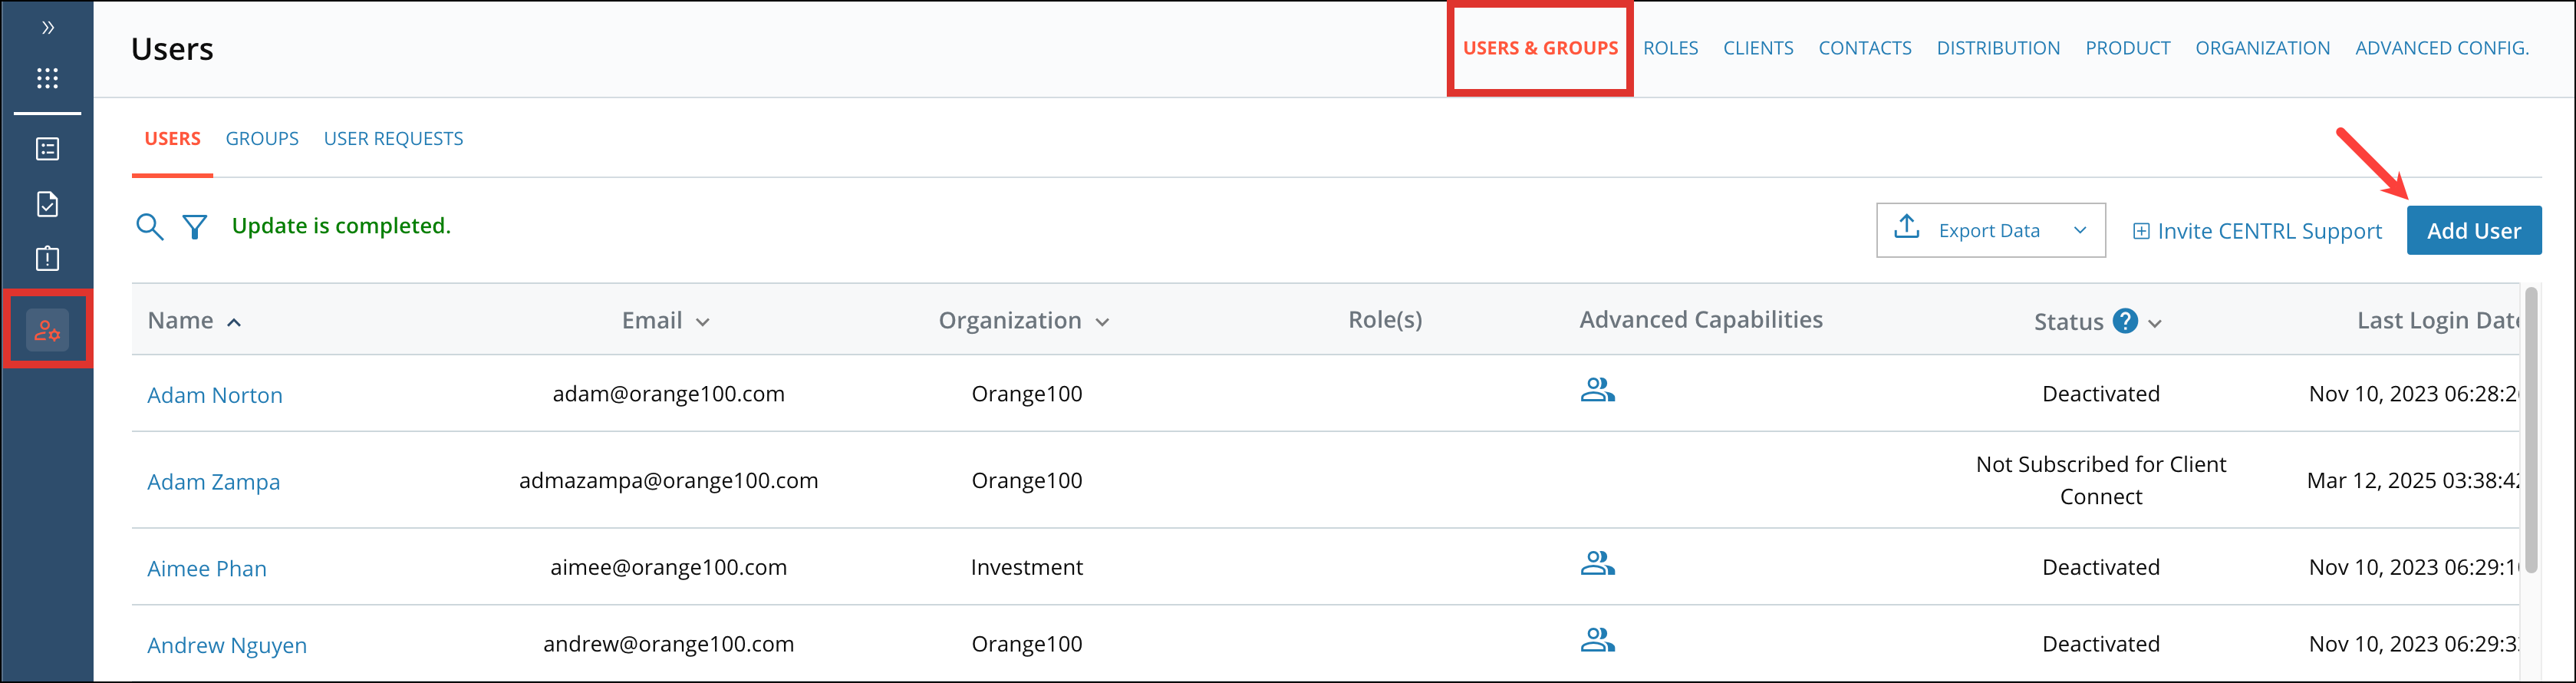Click Adam Norton's Deactivated status
The height and width of the screenshot is (683, 2576).
[x=2100, y=394]
